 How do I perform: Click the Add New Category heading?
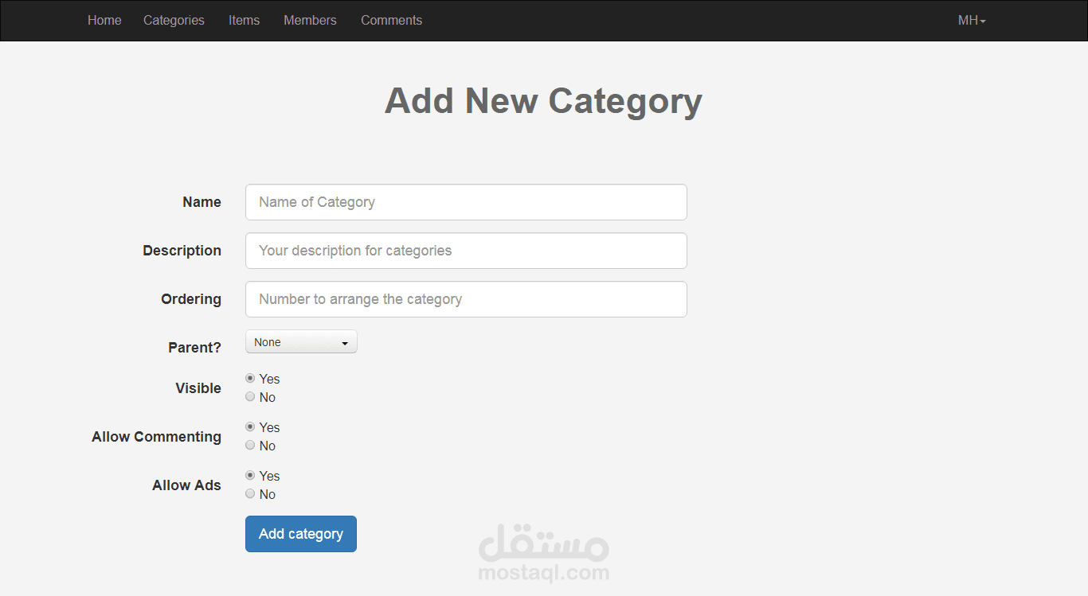(543, 101)
